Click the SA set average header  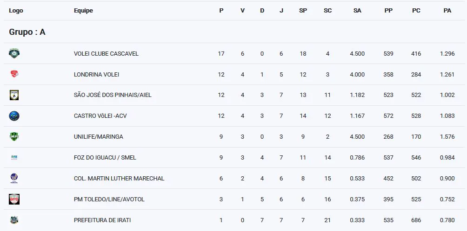(x=357, y=11)
